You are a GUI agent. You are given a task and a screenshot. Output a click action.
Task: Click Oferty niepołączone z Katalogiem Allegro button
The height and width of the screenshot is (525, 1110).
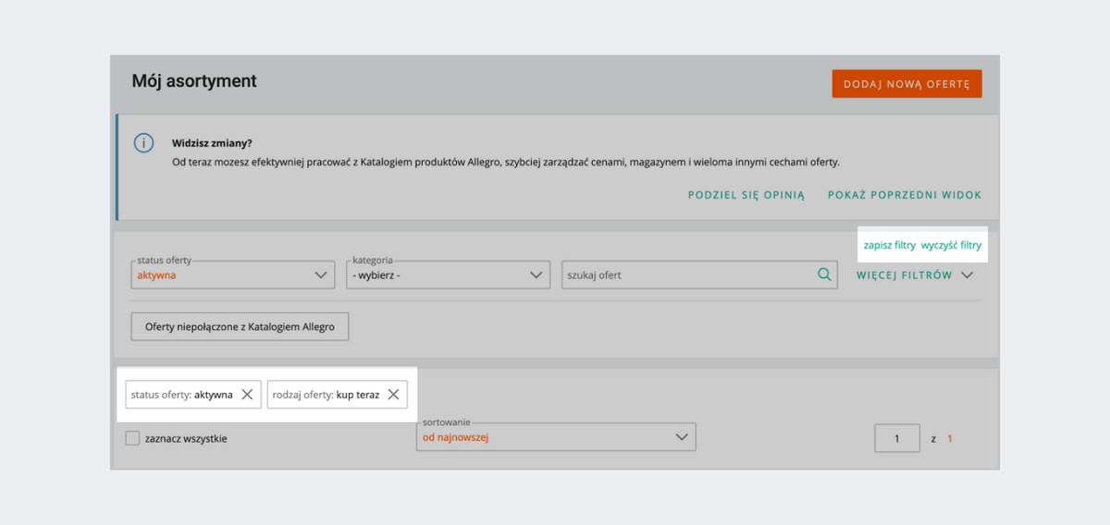point(240,326)
